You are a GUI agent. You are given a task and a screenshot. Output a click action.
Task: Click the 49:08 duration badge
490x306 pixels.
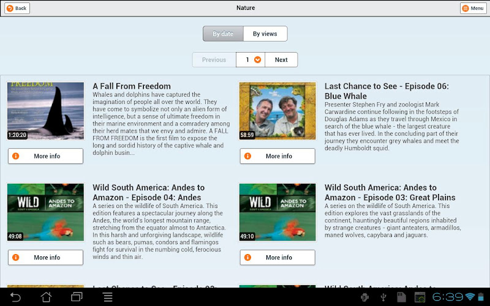click(x=15, y=236)
